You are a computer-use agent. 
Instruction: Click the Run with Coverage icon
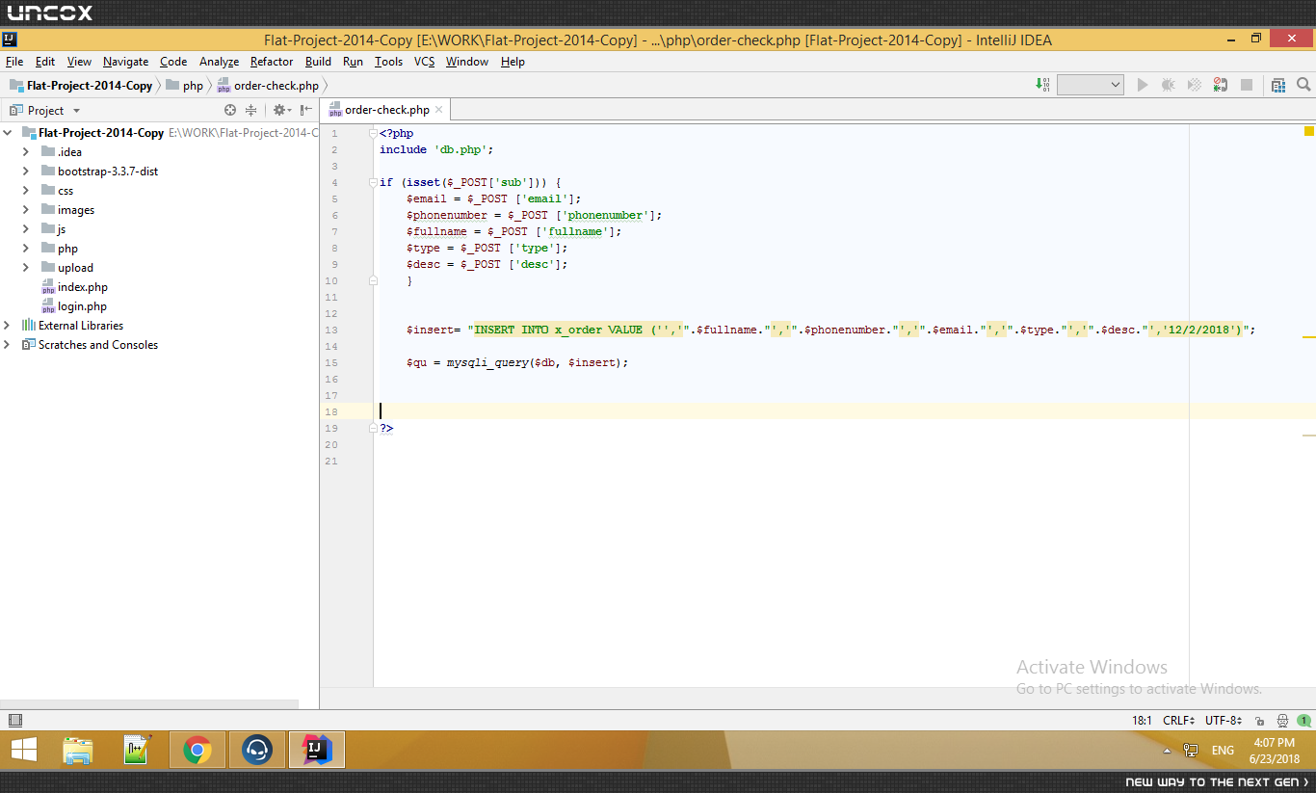click(x=1195, y=85)
